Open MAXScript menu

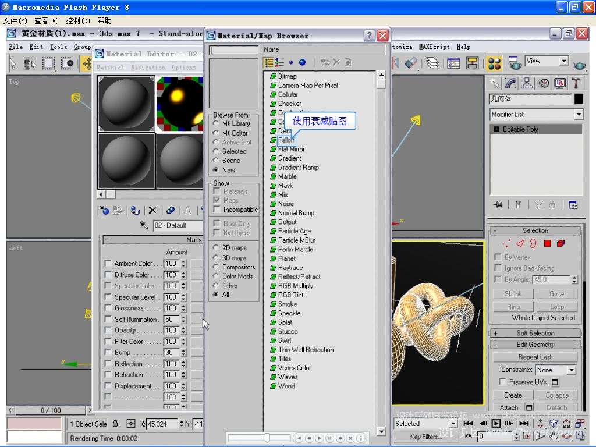(434, 47)
